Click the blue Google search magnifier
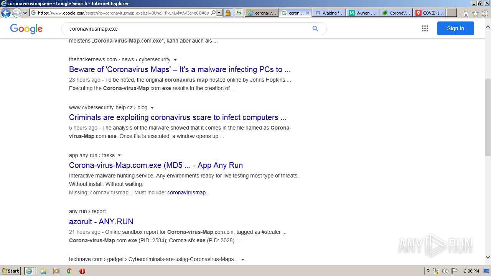 point(315,29)
